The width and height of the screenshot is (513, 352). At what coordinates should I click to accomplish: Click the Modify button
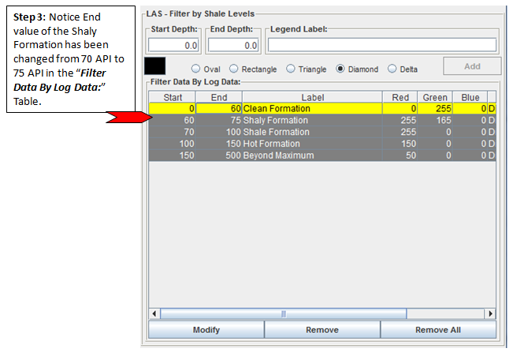[206, 330]
